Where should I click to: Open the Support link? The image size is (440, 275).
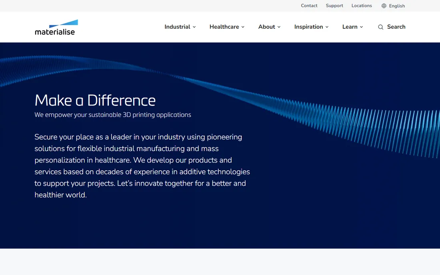(x=334, y=6)
